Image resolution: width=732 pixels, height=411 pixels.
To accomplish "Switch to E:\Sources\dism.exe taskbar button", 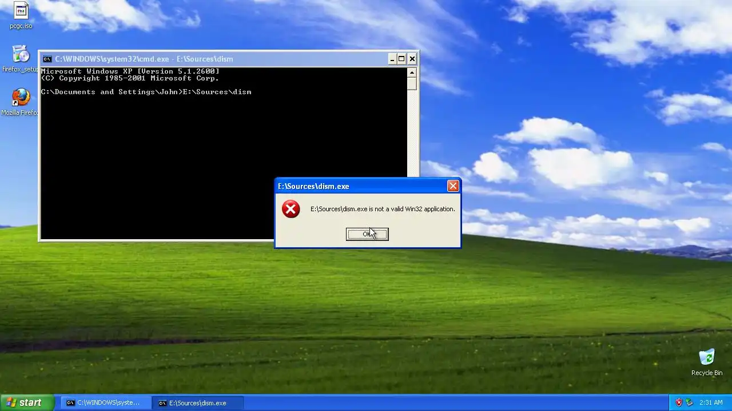I will [x=198, y=402].
